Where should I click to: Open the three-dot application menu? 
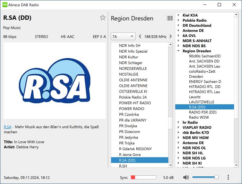(228, 177)
